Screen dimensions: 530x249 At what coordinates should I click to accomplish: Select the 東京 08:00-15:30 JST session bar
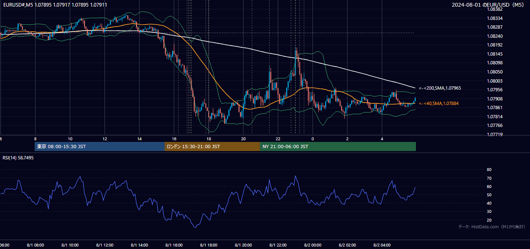100,146
